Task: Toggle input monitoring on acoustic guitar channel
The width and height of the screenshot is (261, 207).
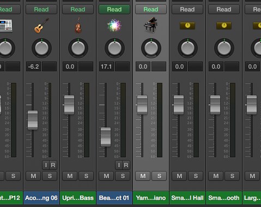Action: click(x=46, y=165)
